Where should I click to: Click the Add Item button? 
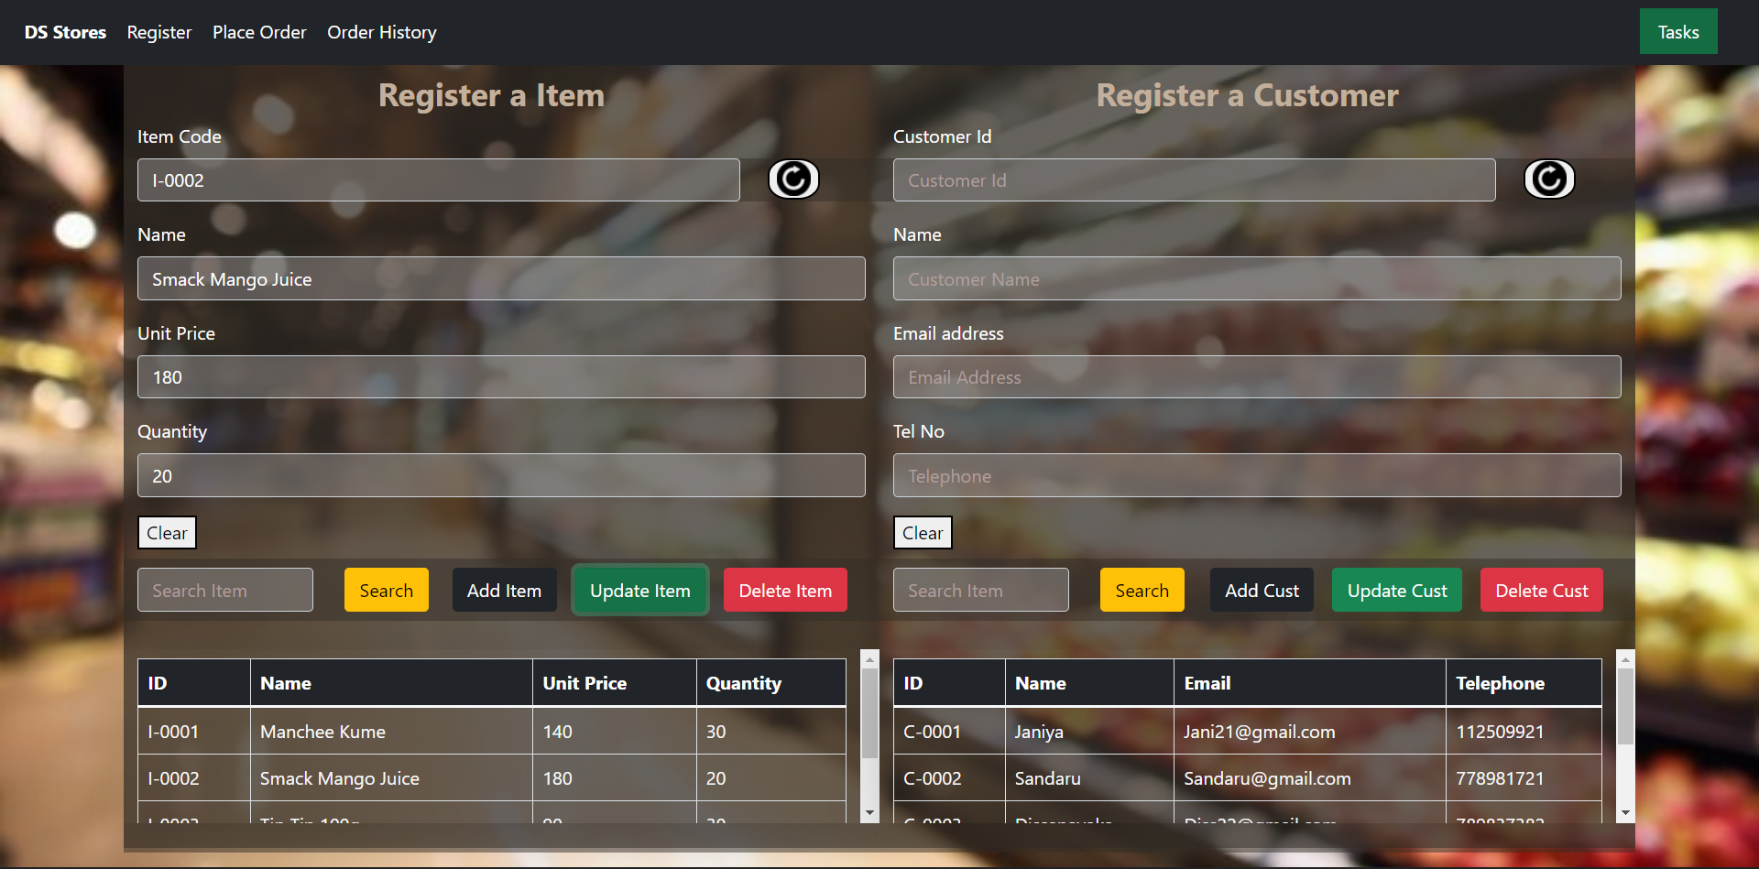point(504,590)
